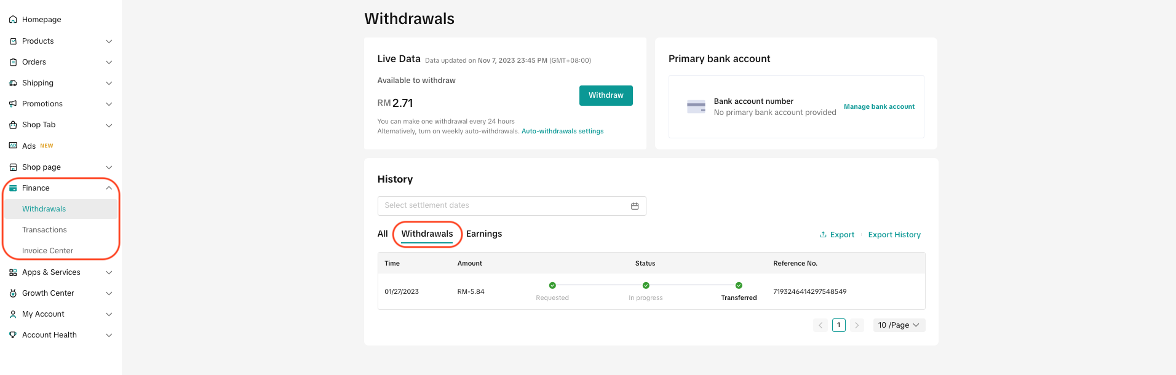The image size is (1176, 375).
Task: Collapse the Finance section chevron
Action: (x=109, y=188)
